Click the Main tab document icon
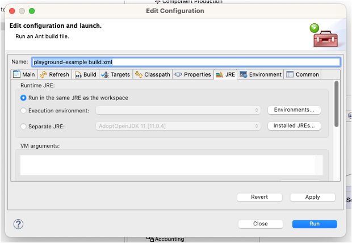The height and width of the screenshot is (243, 352). point(16,74)
